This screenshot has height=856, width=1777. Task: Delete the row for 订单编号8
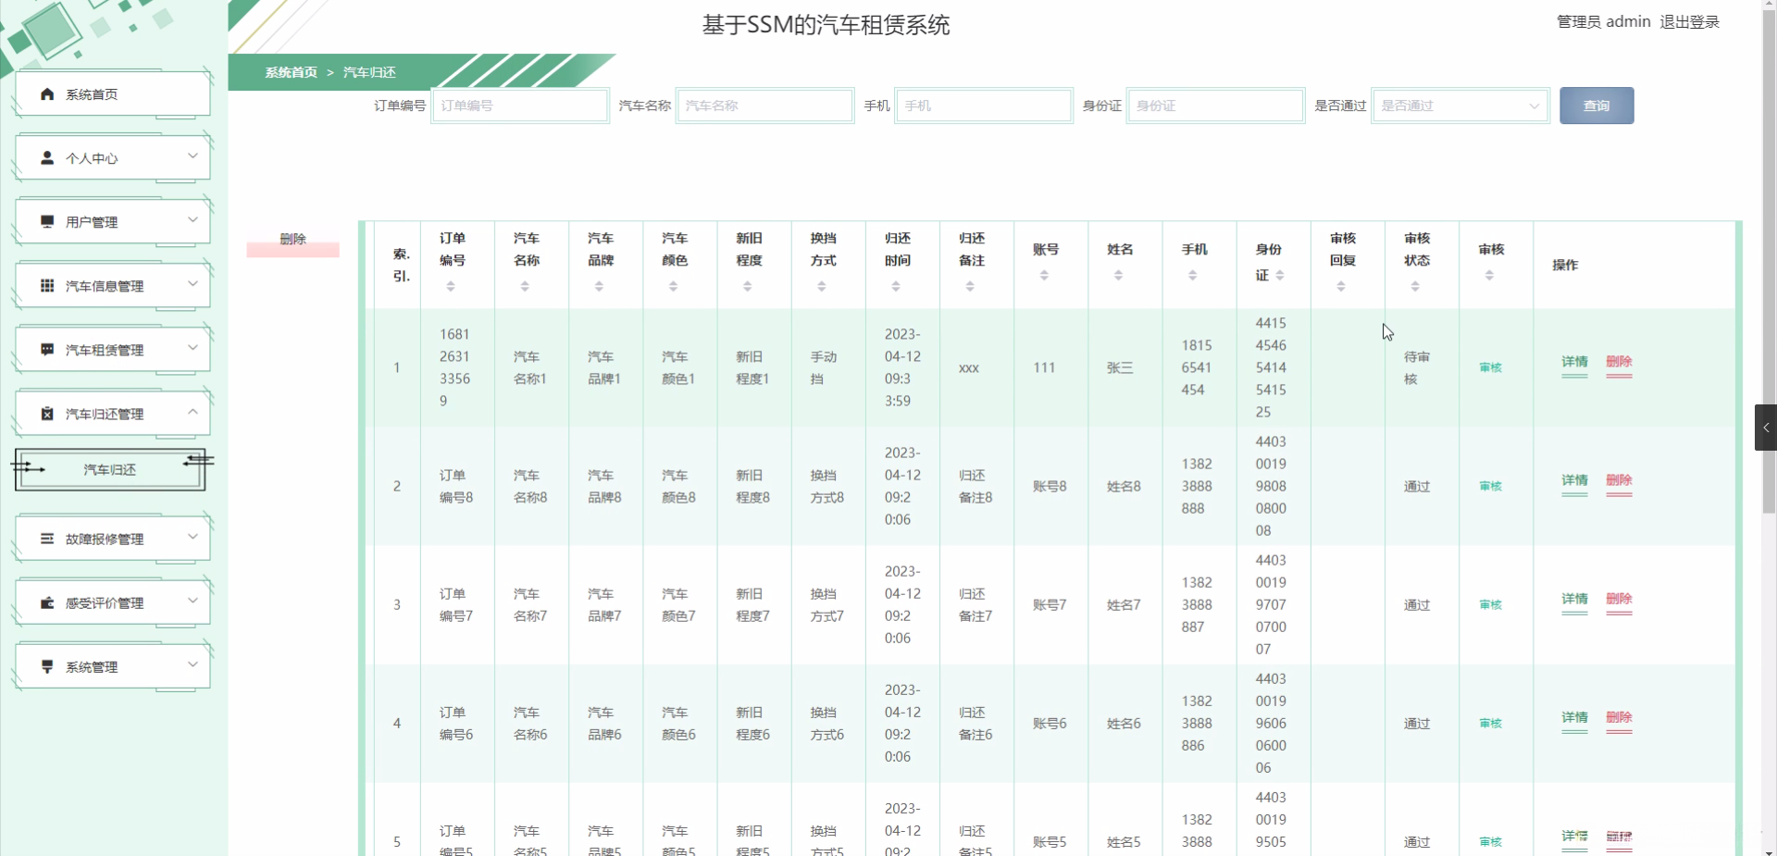(1619, 480)
